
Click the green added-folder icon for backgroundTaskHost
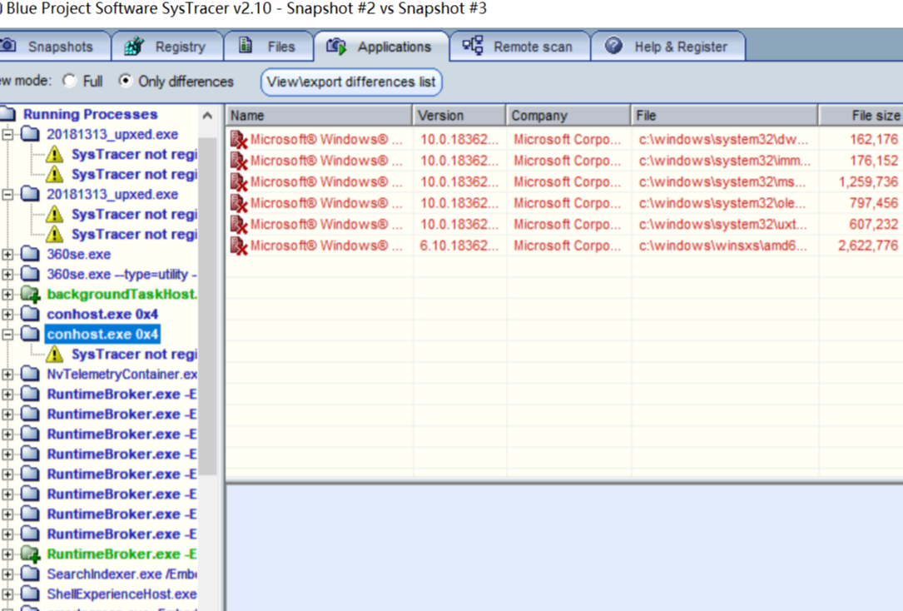(31, 295)
